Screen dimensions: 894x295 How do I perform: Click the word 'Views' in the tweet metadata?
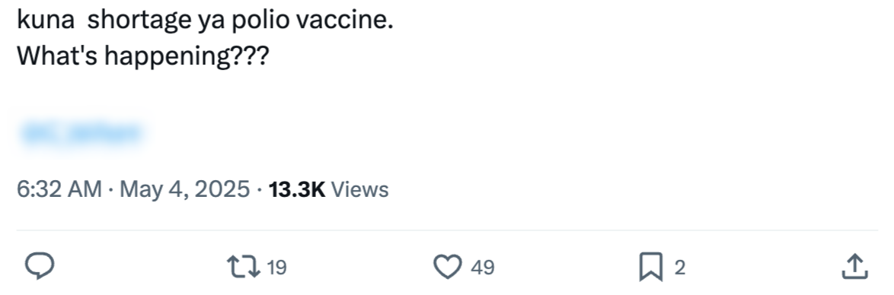359,189
